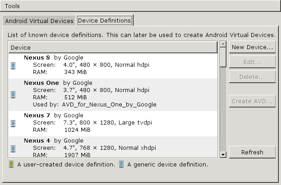Click the Nexus One phone icon
The width and height of the screenshot is (281, 185).
coord(13,95)
